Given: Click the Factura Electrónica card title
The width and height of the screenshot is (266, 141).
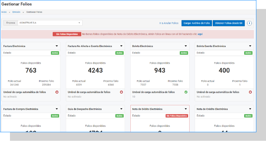Looking at the screenshot, I should 14,46.
